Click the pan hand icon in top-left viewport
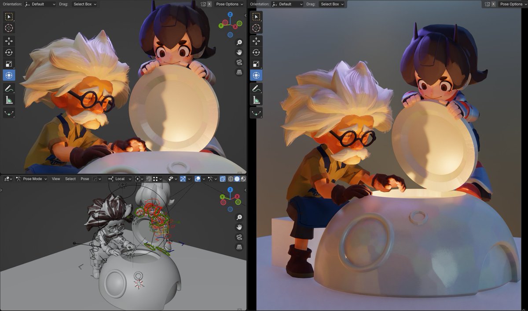Image resolution: width=528 pixels, height=311 pixels. (x=239, y=52)
